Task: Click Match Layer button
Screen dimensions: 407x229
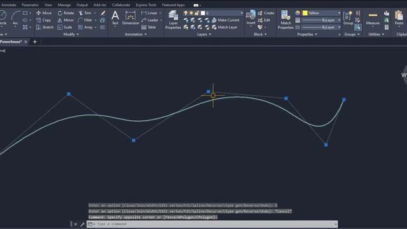Action: [x=224, y=27]
